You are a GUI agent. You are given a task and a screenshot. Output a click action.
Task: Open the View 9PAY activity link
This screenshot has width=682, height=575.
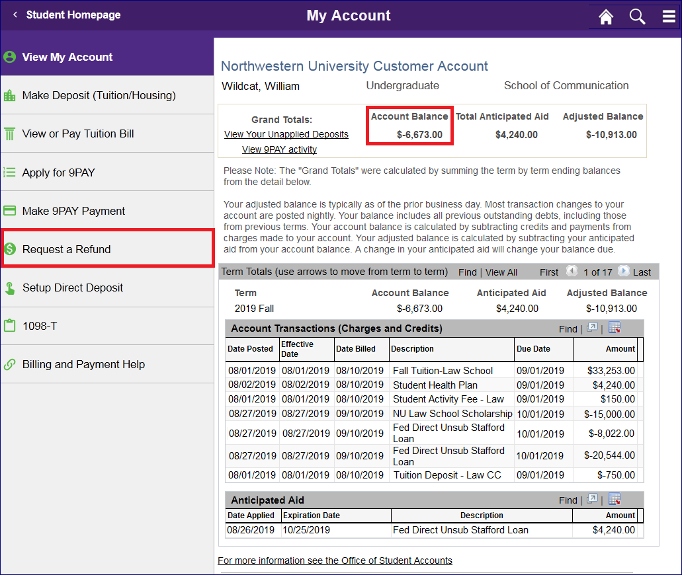tap(279, 149)
